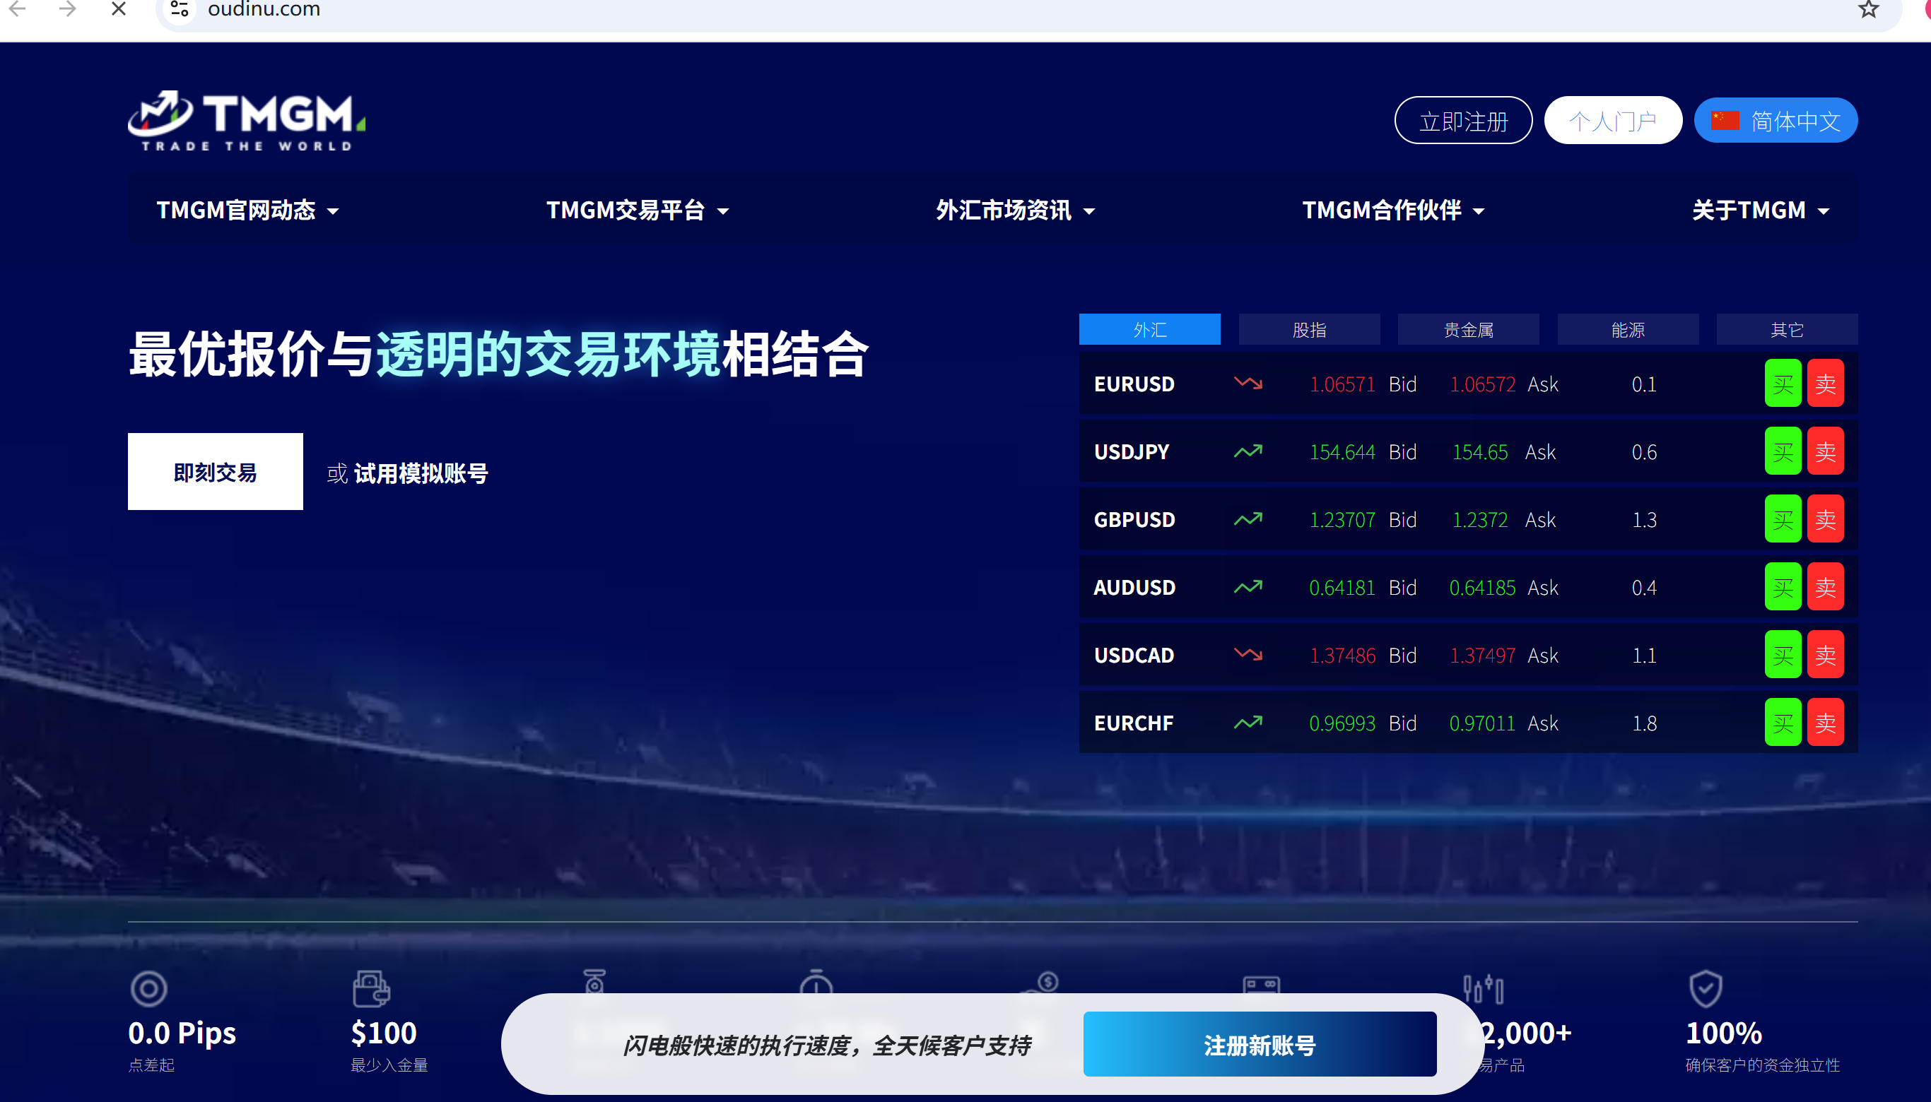
Task: Switch to the 其它 tab
Action: 1787,329
